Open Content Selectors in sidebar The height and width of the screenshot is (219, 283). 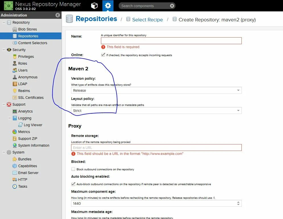point(33,43)
